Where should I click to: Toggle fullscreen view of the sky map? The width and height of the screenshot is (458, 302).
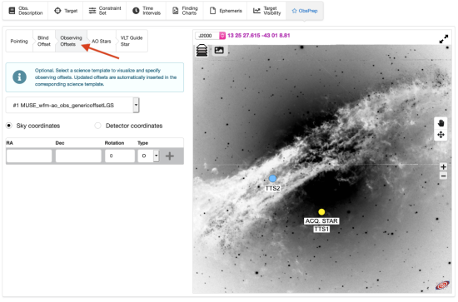[444, 39]
